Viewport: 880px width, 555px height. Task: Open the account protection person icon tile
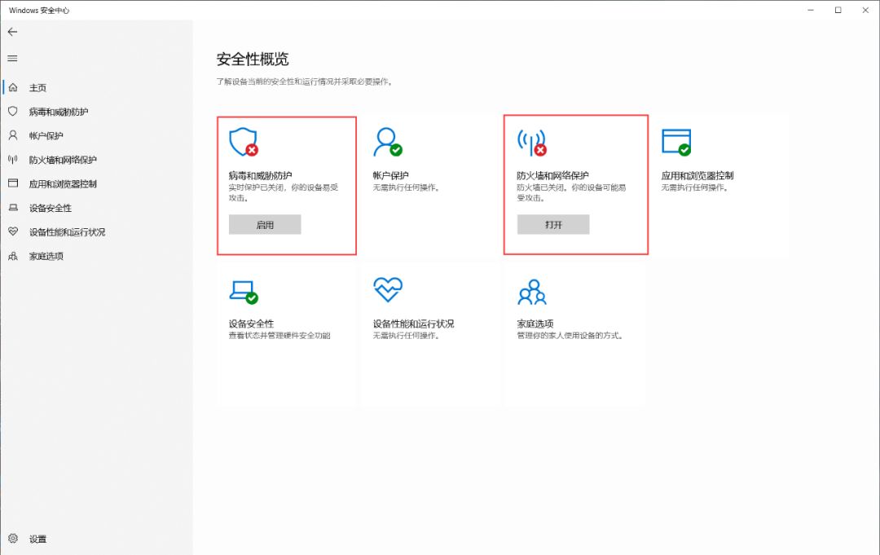point(388,142)
